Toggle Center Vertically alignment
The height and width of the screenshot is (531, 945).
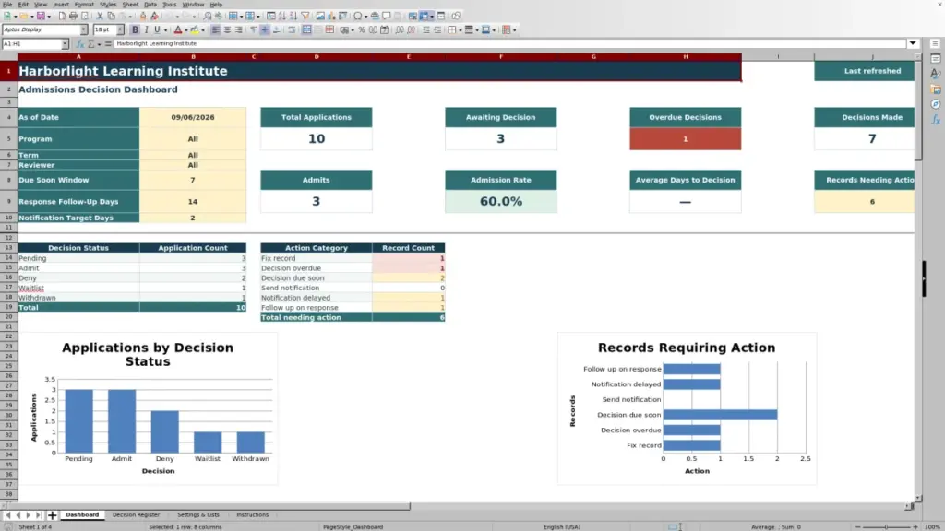click(x=265, y=29)
